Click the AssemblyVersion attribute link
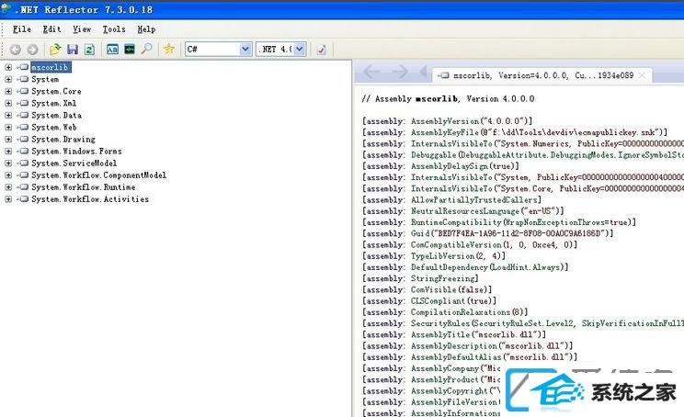The width and height of the screenshot is (684, 417). [x=445, y=121]
